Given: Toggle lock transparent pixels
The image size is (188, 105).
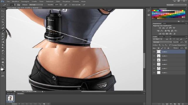Looking at the screenshot, I should 159,48.
